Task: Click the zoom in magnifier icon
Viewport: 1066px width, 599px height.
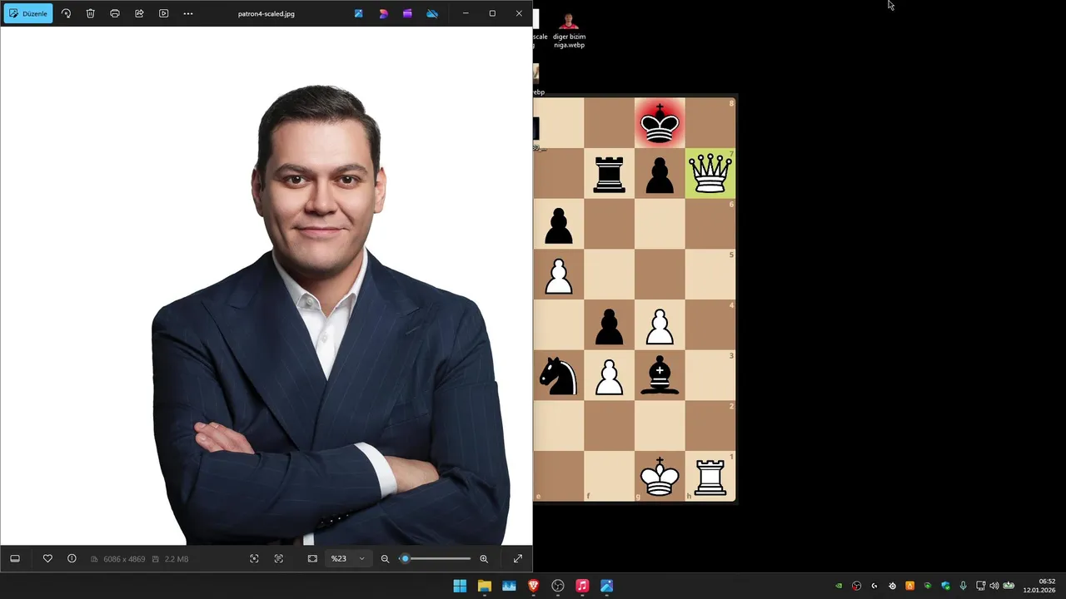Action: (484, 558)
